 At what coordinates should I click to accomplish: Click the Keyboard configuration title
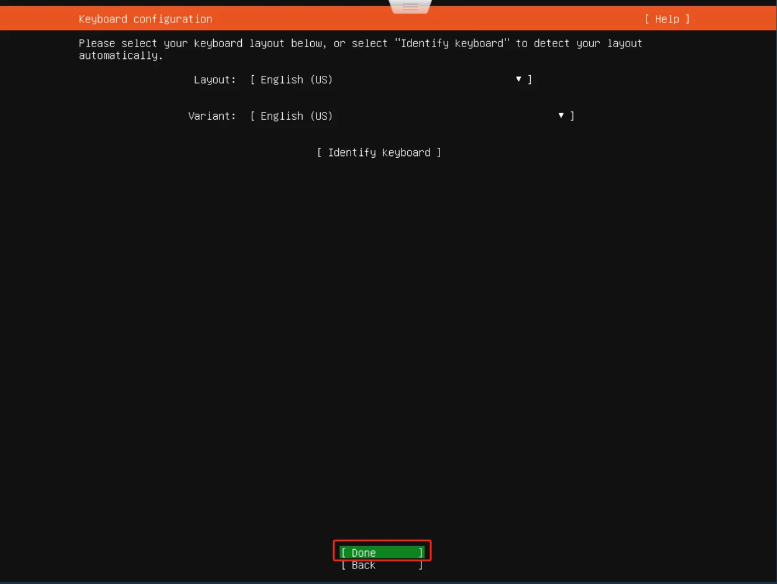[x=145, y=19]
